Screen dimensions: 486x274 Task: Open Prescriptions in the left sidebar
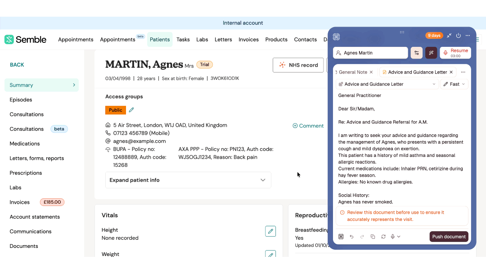tap(26, 173)
